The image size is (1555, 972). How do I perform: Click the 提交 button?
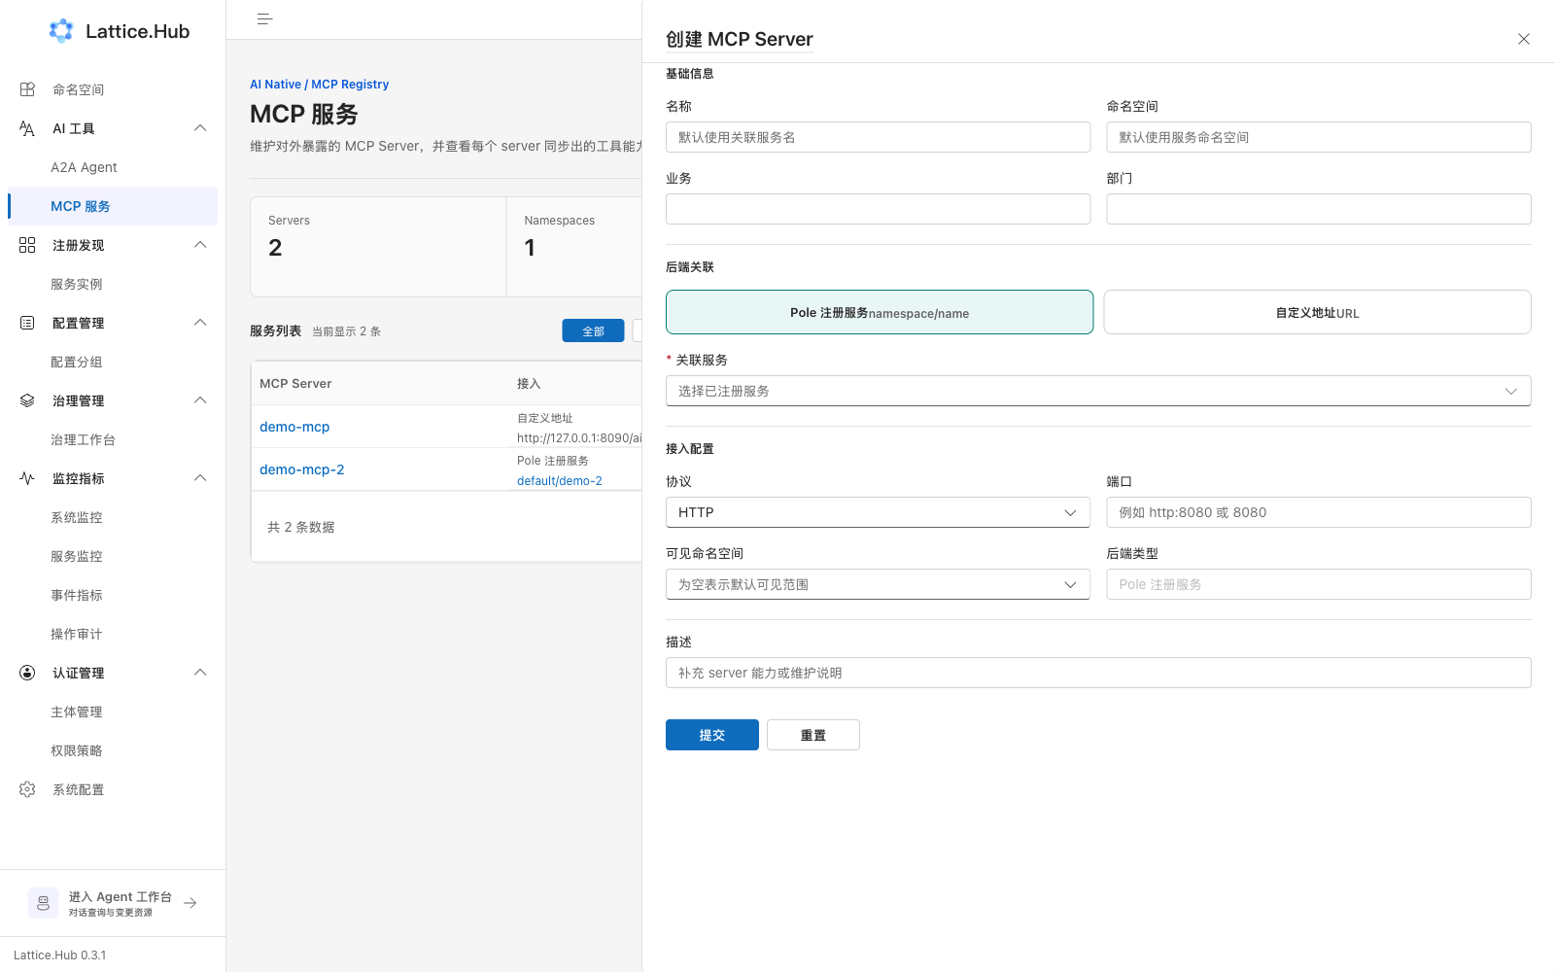coord(712,735)
